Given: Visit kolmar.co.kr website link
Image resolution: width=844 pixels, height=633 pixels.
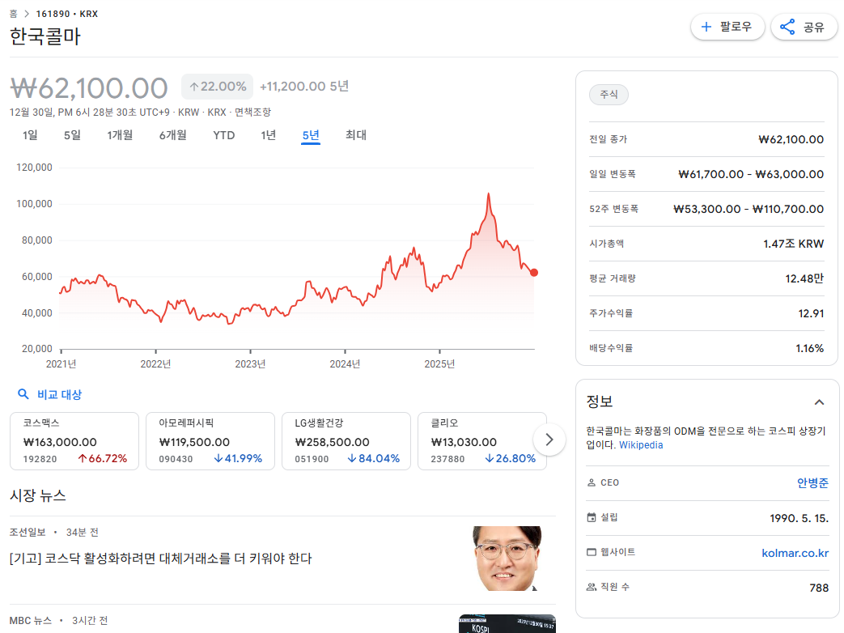Looking at the screenshot, I should click(x=795, y=553).
